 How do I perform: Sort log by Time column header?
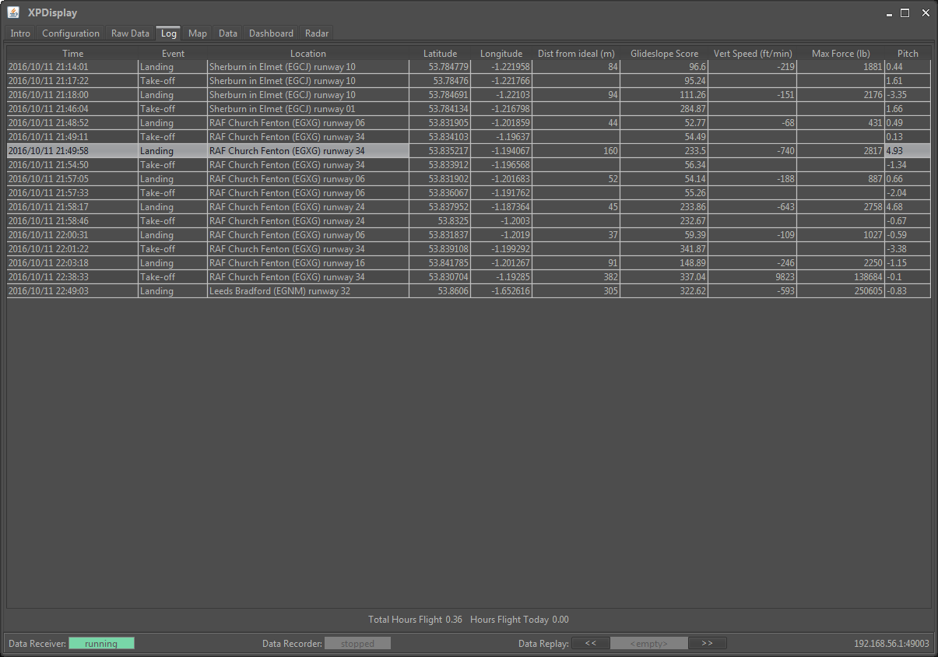pos(72,54)
